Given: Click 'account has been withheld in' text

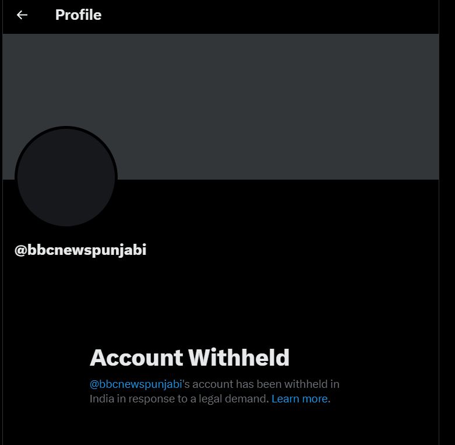Looking at the screenshot, I should pyautogui.click(x=266, y=384).
